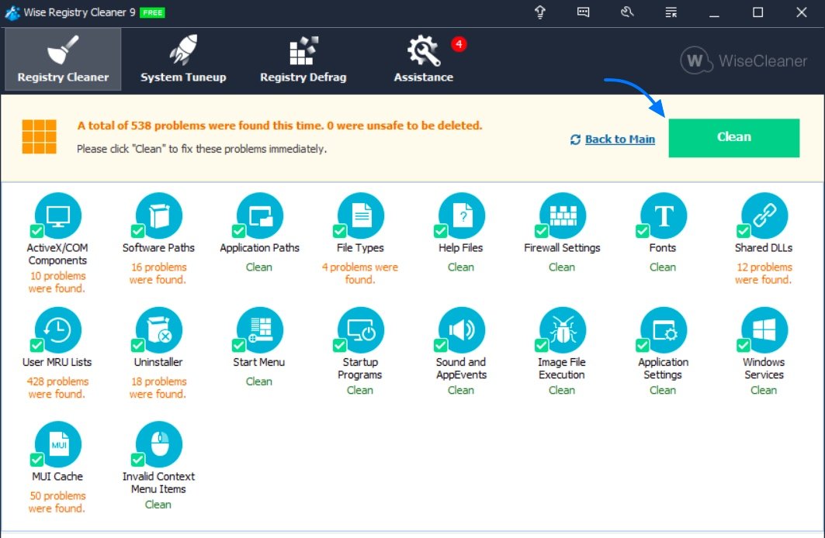Click the Firewall Settings label
825x538 pixels.
point(562,248)
